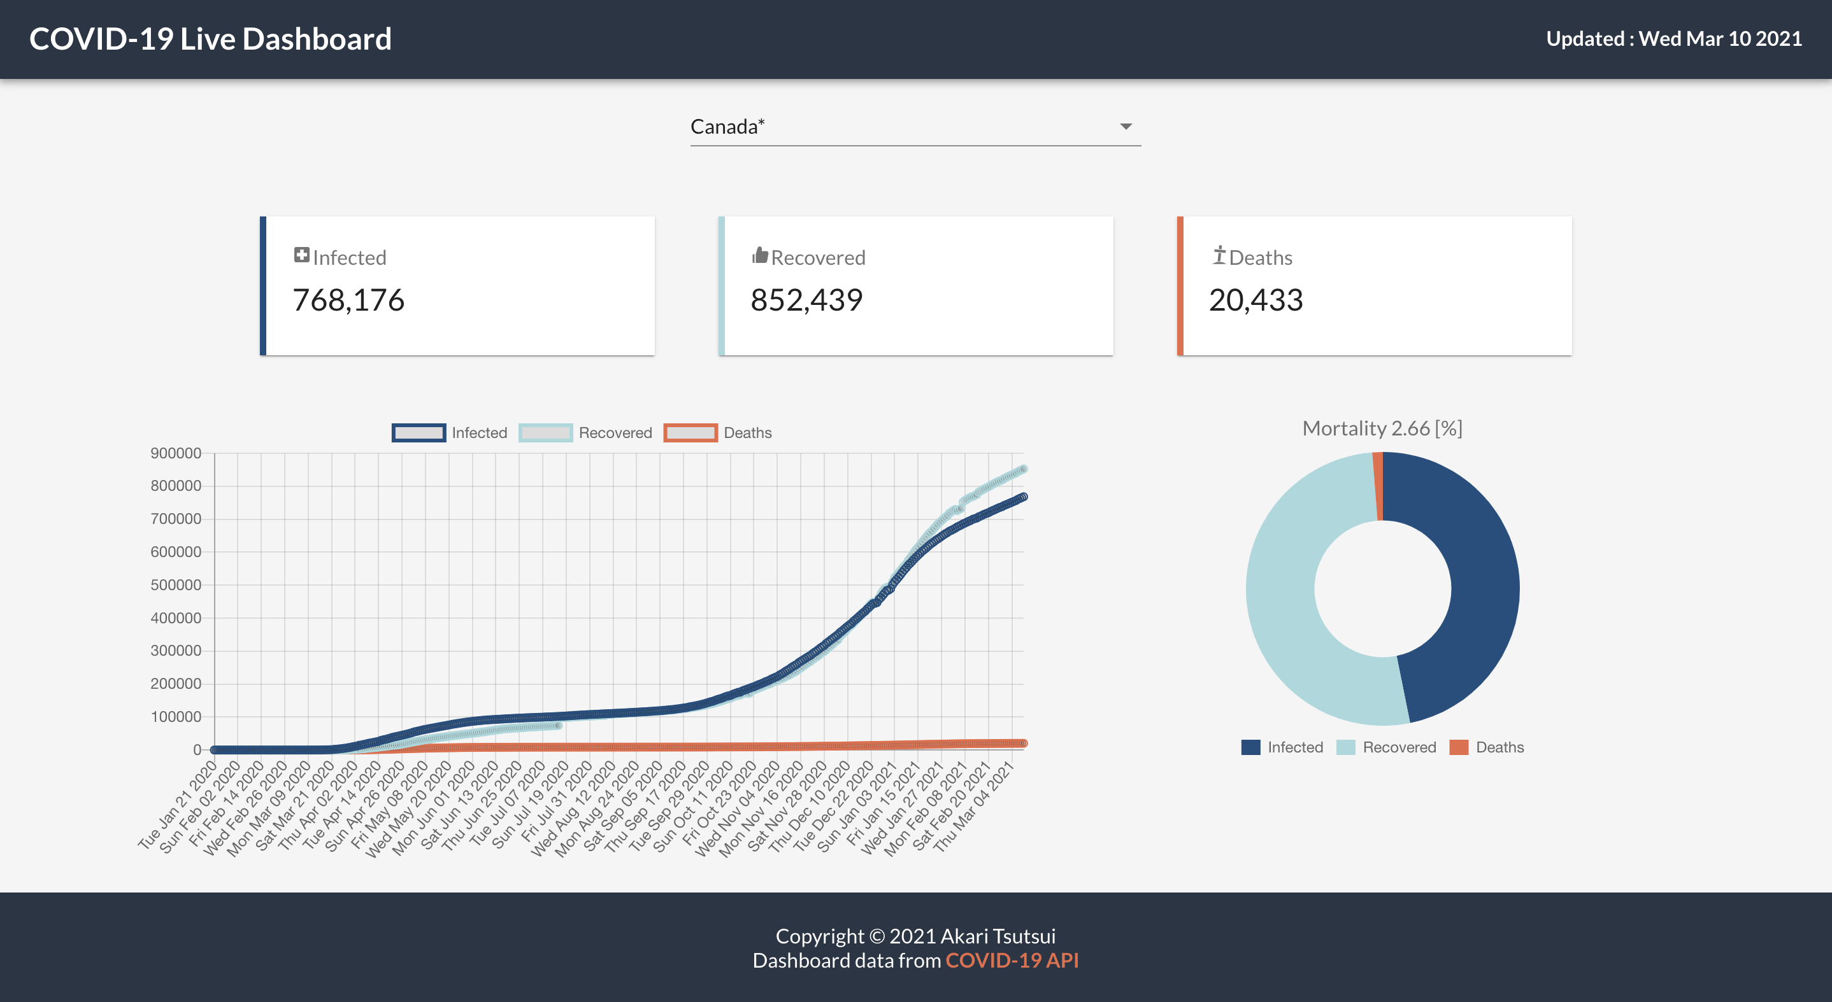Select Canada* in the country selector
The height and width of the screenshot is (1002, 1832).
pyautogui.click(x=728, y=127)
